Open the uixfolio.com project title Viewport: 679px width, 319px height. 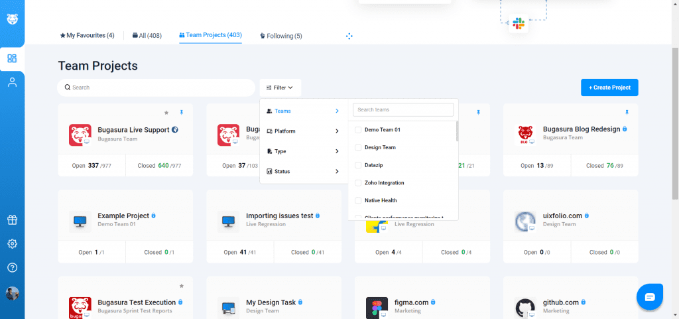coord(562,216)
